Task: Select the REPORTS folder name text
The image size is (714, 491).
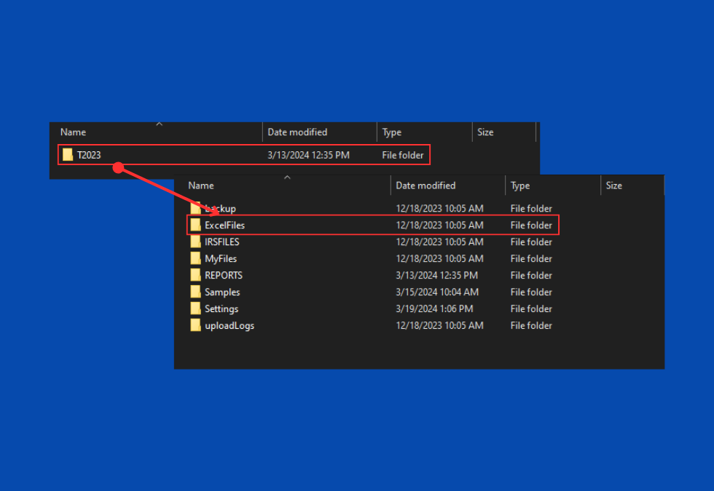Action: 224,276
